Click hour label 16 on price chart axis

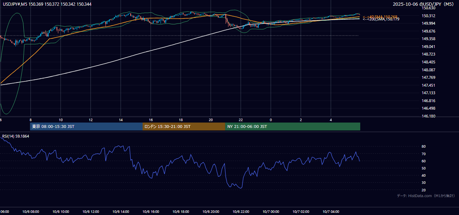coord(151,120)
